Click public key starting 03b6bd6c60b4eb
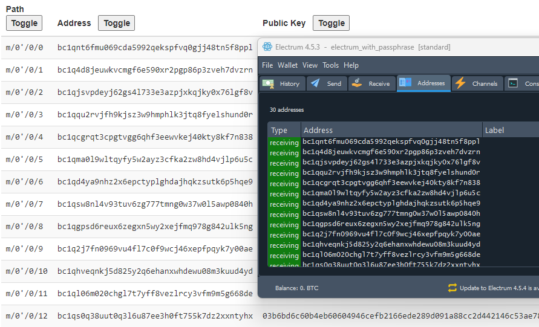539x327 pixels. (x=400, y=316)
